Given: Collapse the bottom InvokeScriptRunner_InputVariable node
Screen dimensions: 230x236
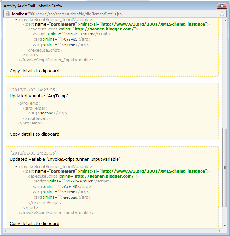Looking at the screenshot, I should click(16, 166).
